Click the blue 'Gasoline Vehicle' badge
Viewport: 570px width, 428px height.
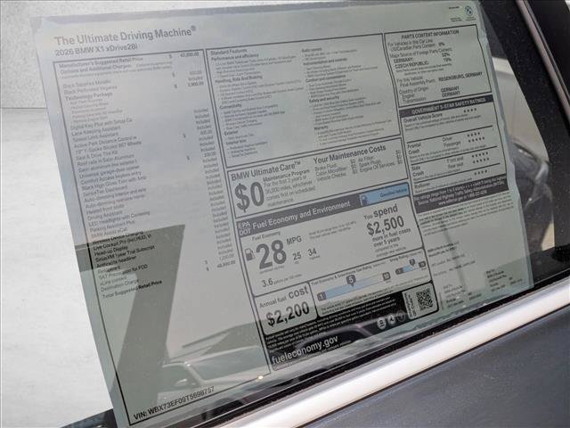pyautogui.click(x=385, y=195)
